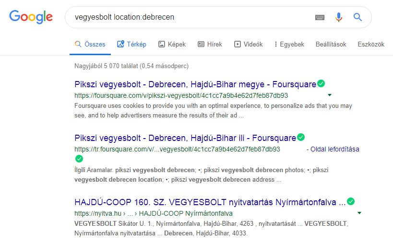Click Oldal lefordítása translate link
Image resolution: width=393 pixels, height=244 pixels.
[334, 149]
